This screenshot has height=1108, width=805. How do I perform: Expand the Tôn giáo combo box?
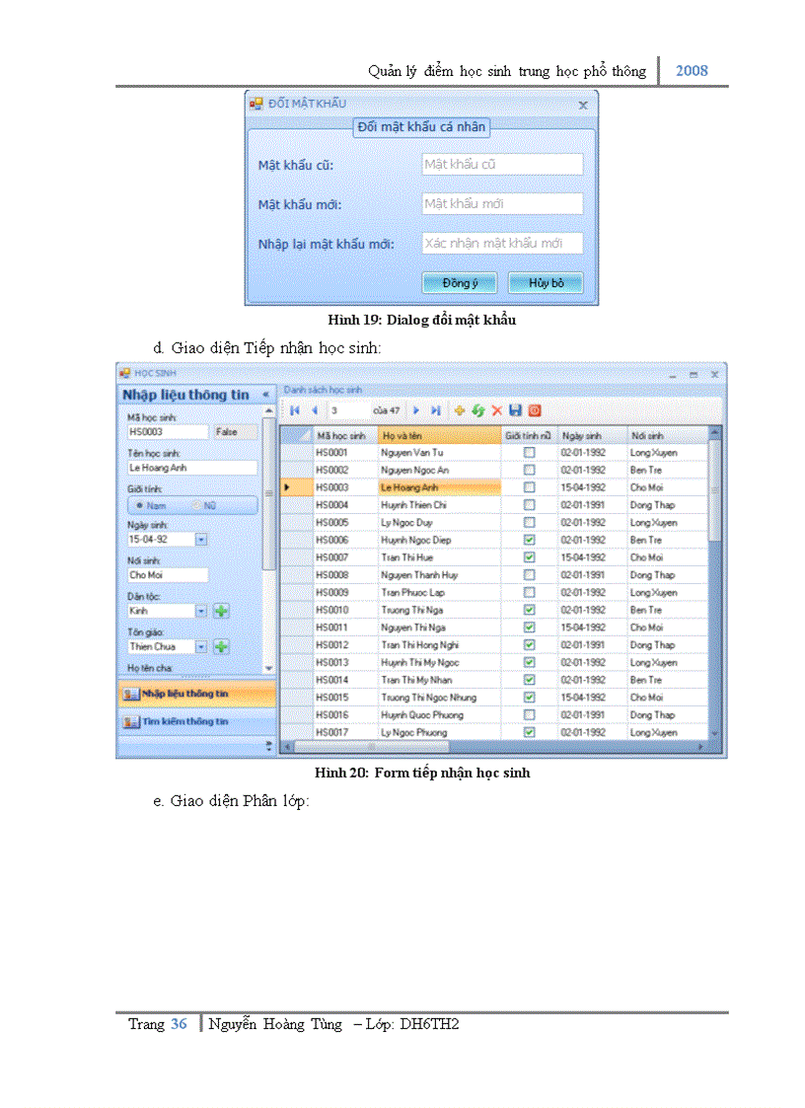coord(201,647)
